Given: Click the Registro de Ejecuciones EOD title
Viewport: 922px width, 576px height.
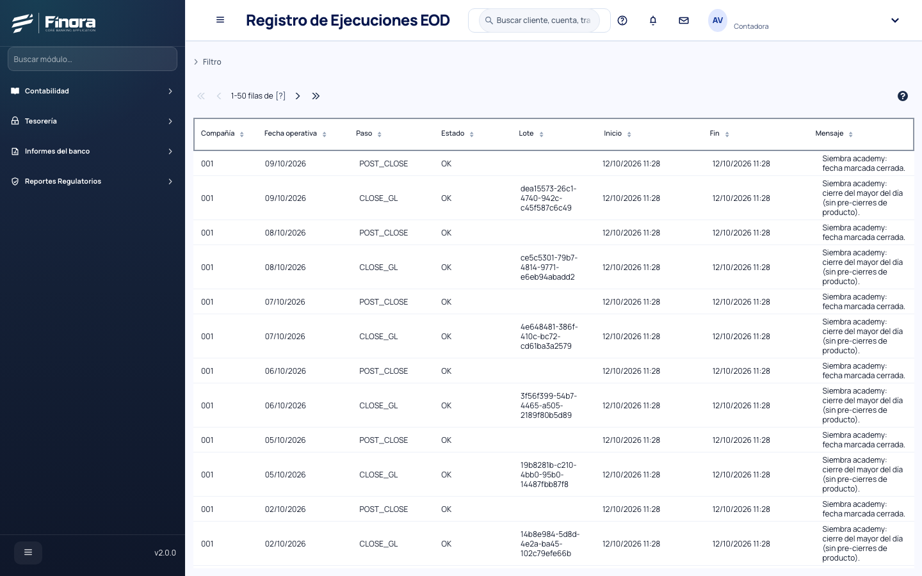Looking at the screenshot, I should pos(348,20).
